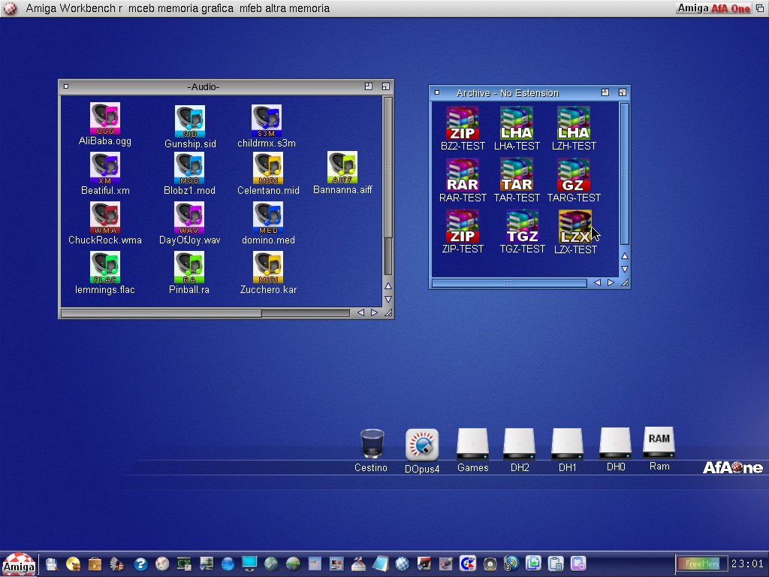This screenshot has width=769, height=577.
Task: Click the Bannanna.aiff audio icon
Action: click(x=342, y=168)
